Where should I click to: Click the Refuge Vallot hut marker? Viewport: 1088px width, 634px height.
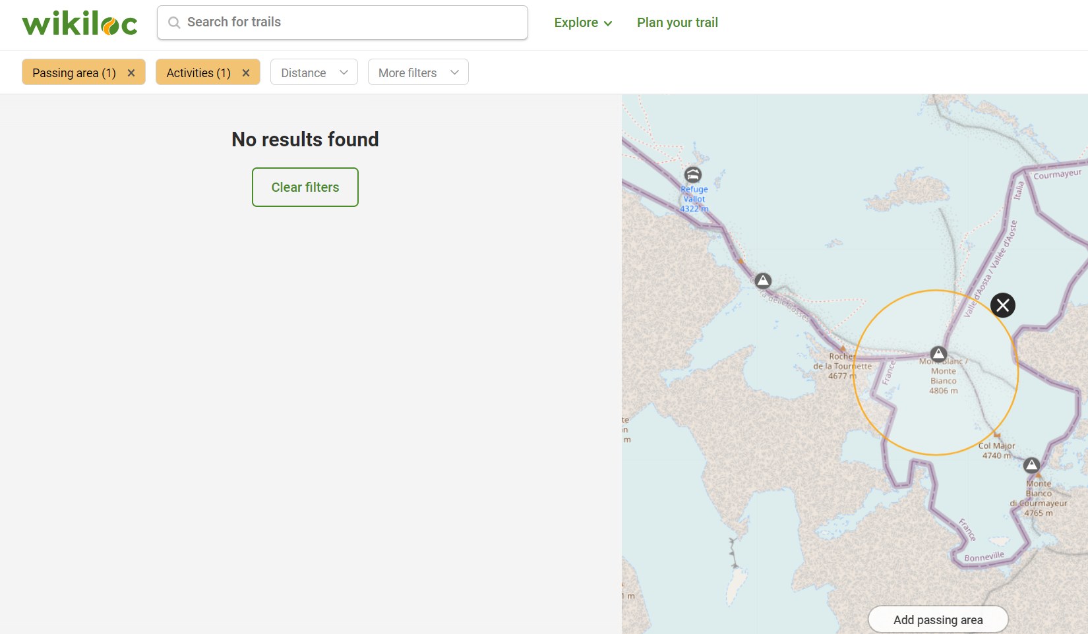point(692,175)
